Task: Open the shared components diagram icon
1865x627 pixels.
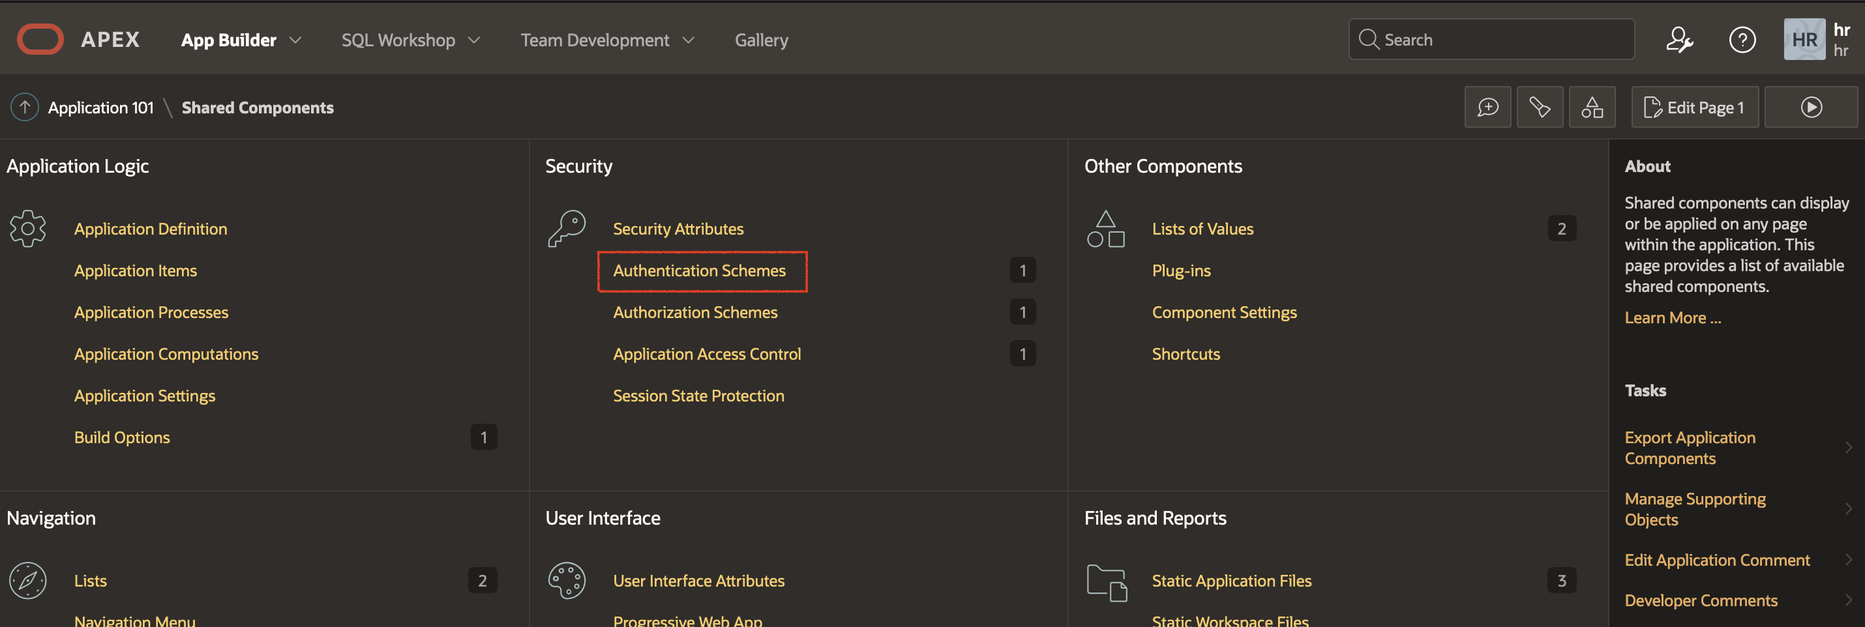Action: click(1592, 106)
